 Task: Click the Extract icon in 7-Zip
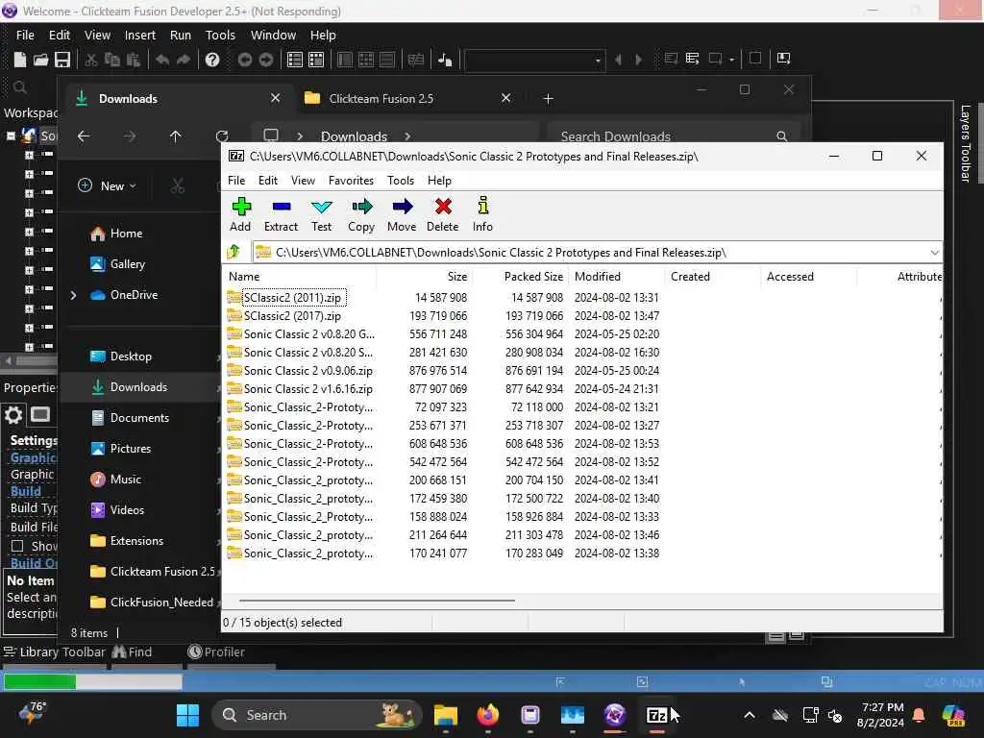(282, 214)
